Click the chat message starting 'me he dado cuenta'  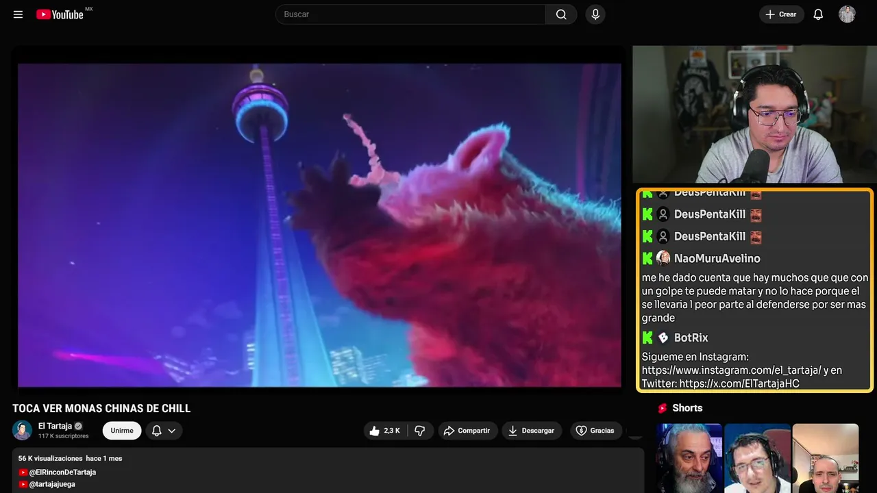754,298
